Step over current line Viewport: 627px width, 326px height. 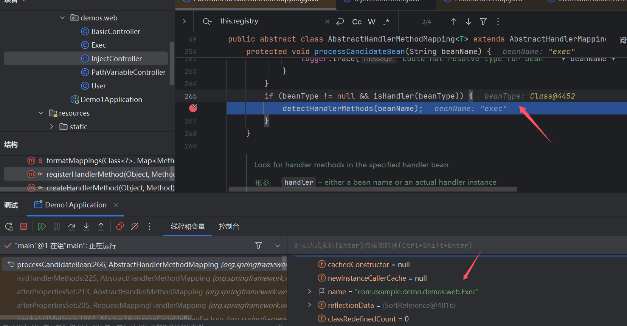coord(71,226)
